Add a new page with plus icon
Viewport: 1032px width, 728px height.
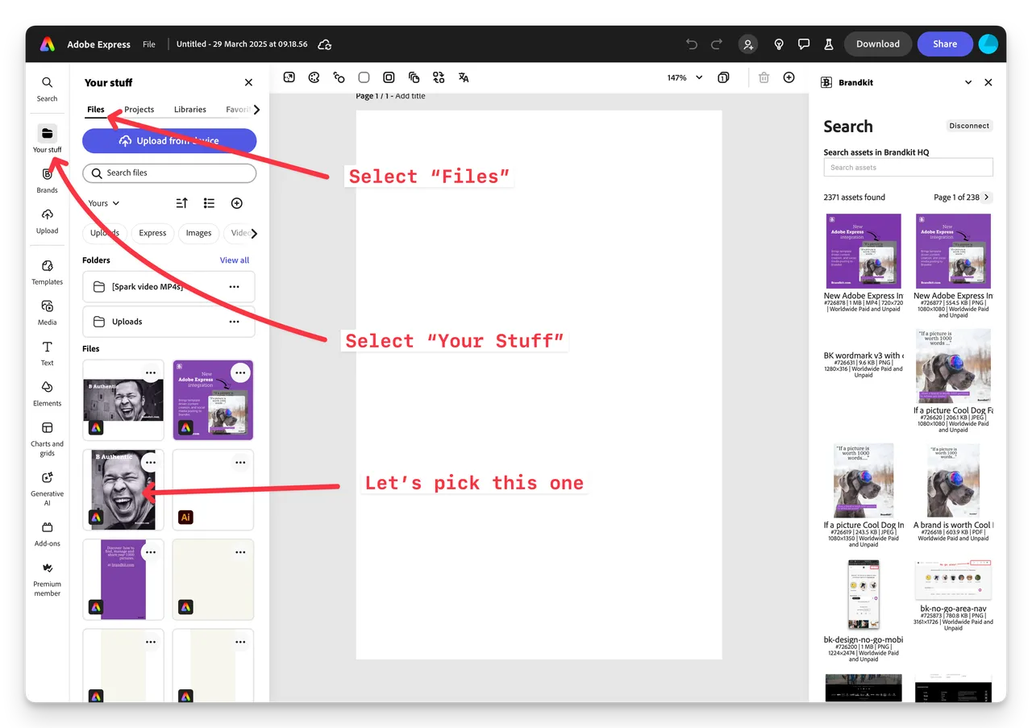[789, 77]
